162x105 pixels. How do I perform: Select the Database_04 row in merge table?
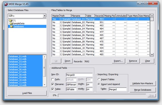tap(101, 29)
